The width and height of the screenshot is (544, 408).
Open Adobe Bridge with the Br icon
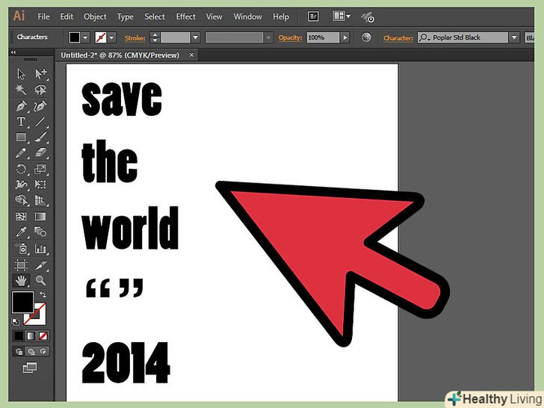[x=314, y=16]
